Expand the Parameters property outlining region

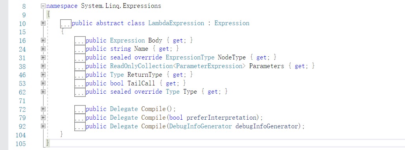[43, 66]
